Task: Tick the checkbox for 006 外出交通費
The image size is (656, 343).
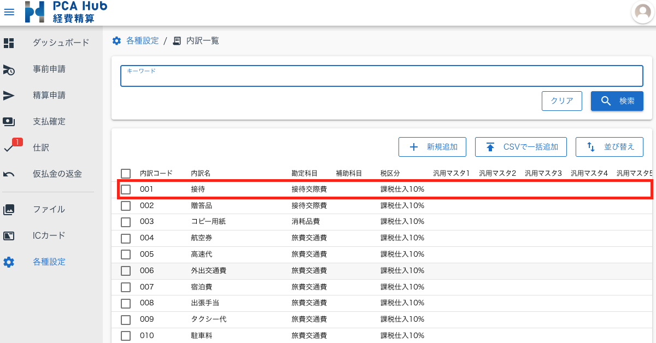Action: coord(126,270)
